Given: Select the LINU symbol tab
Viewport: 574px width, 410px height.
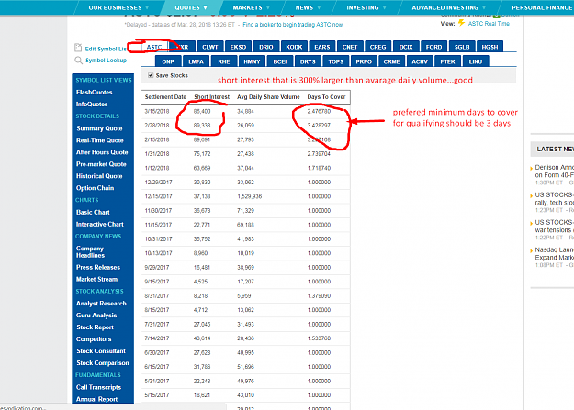Looking at the screenshot, I should (476, 61).
